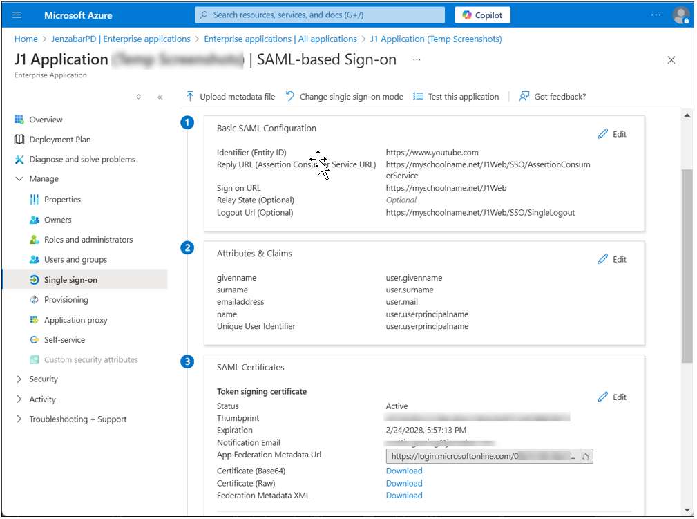Click the Copilot button
This screenshot has width=697, height=519.
pyautogui.click(x=482, y=15)
